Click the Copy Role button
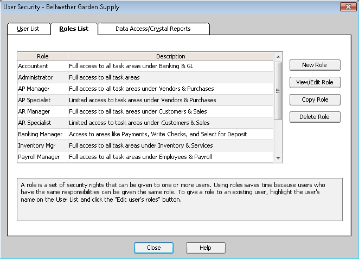 pos(315,100)
